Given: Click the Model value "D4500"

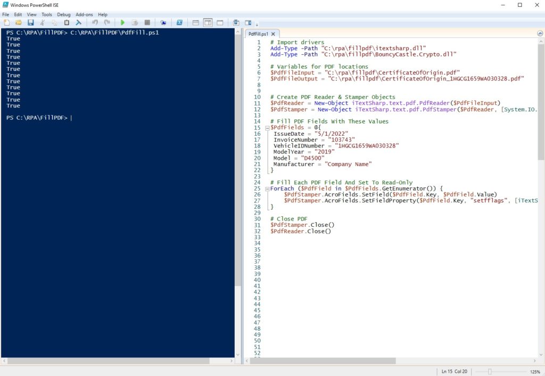Looking at the screenshot, I should (312, 158).
